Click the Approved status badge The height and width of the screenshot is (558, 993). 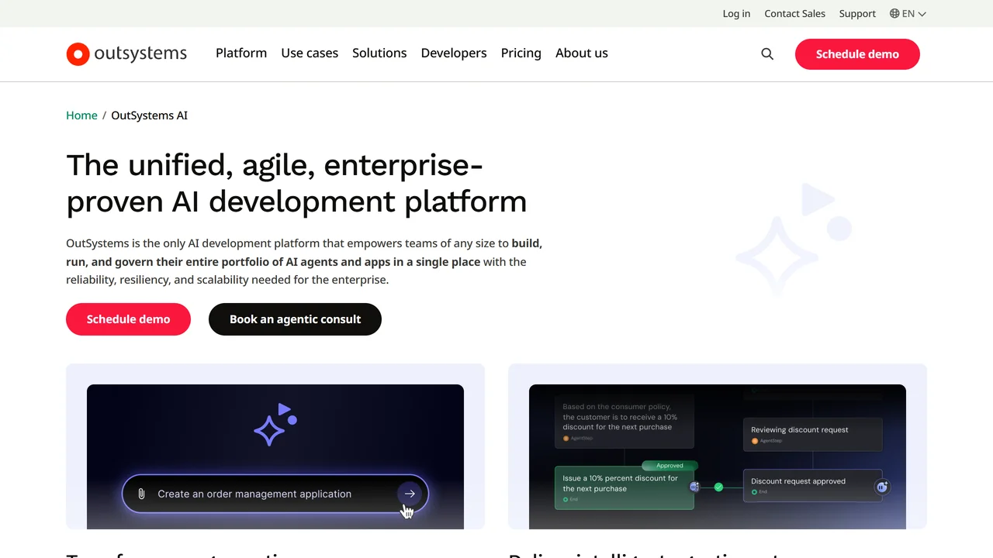(x=669, y=466)
